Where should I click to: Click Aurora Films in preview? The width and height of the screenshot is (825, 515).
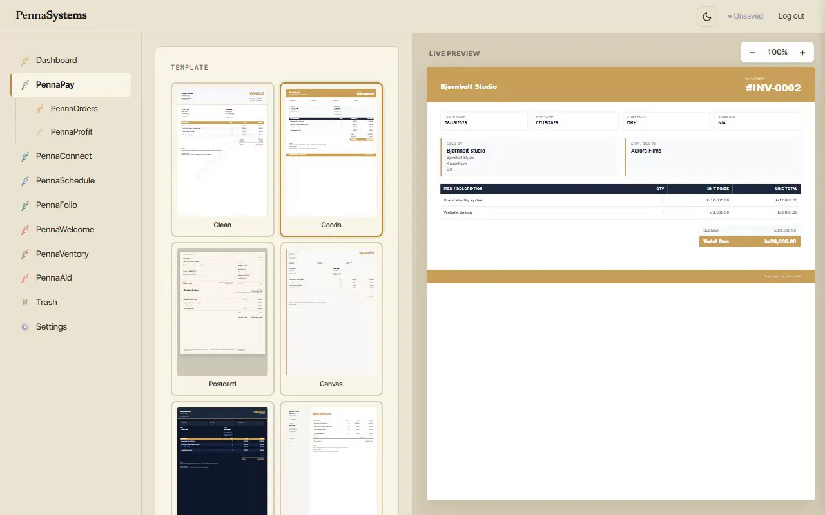(x=646, y=151)
